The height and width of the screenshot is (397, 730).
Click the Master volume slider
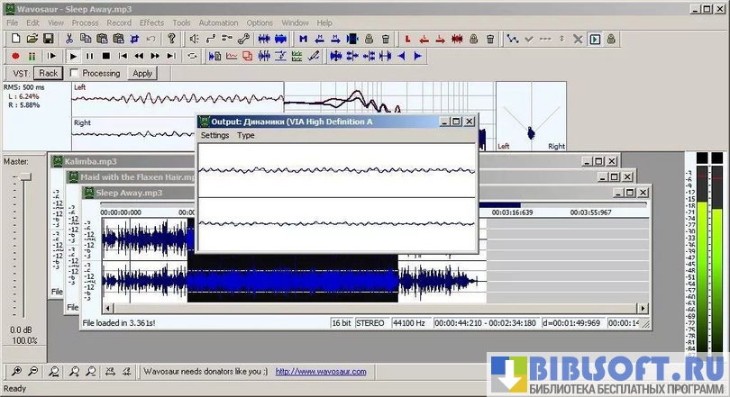(x=26, y=177)
